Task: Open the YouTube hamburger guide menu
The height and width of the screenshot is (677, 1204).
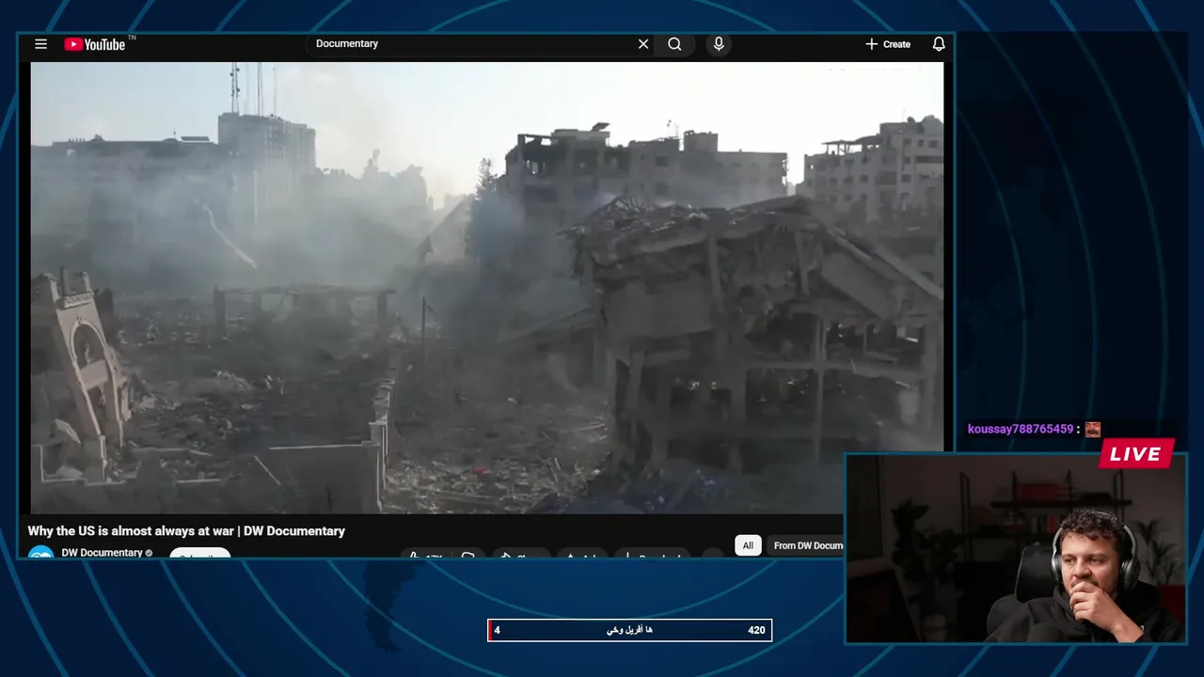Action: pos(40,44)
